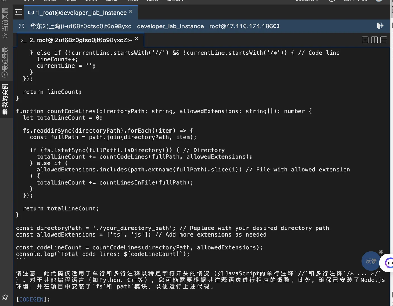Click the link icon after the IP address
Viewport: 393px width, 306px height.
[277, 26]
